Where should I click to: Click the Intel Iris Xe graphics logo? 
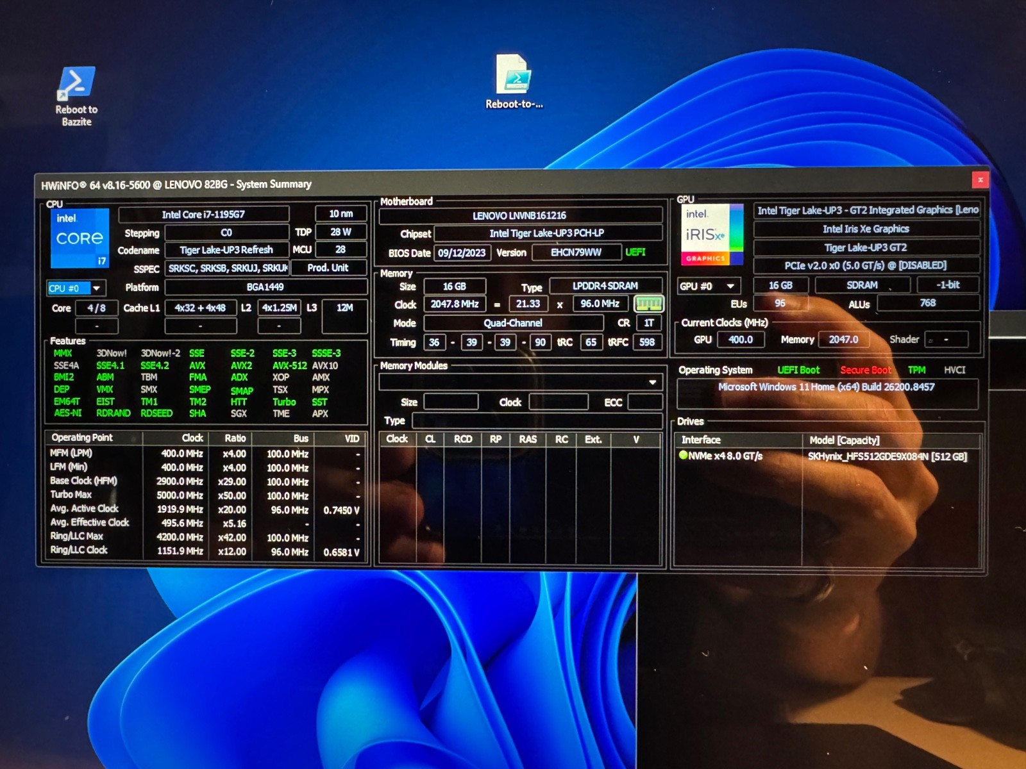(x=711, y=235)
